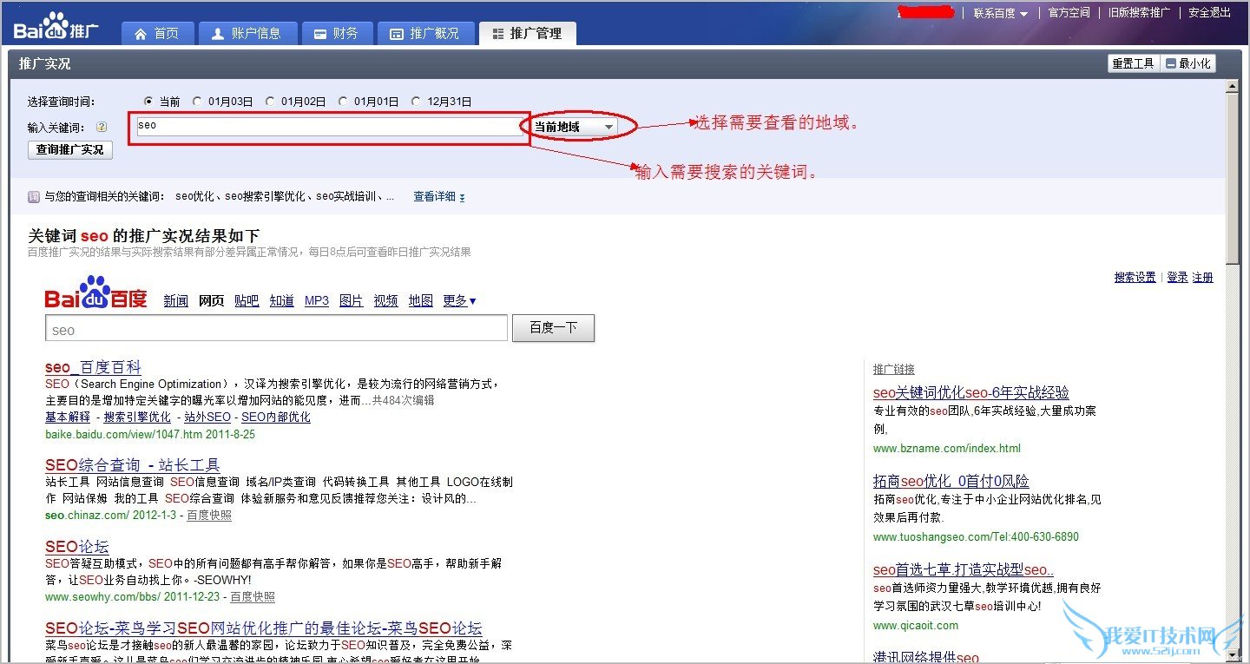
Task: Select the 12月31日 radio button
Action: click(416, 102)
